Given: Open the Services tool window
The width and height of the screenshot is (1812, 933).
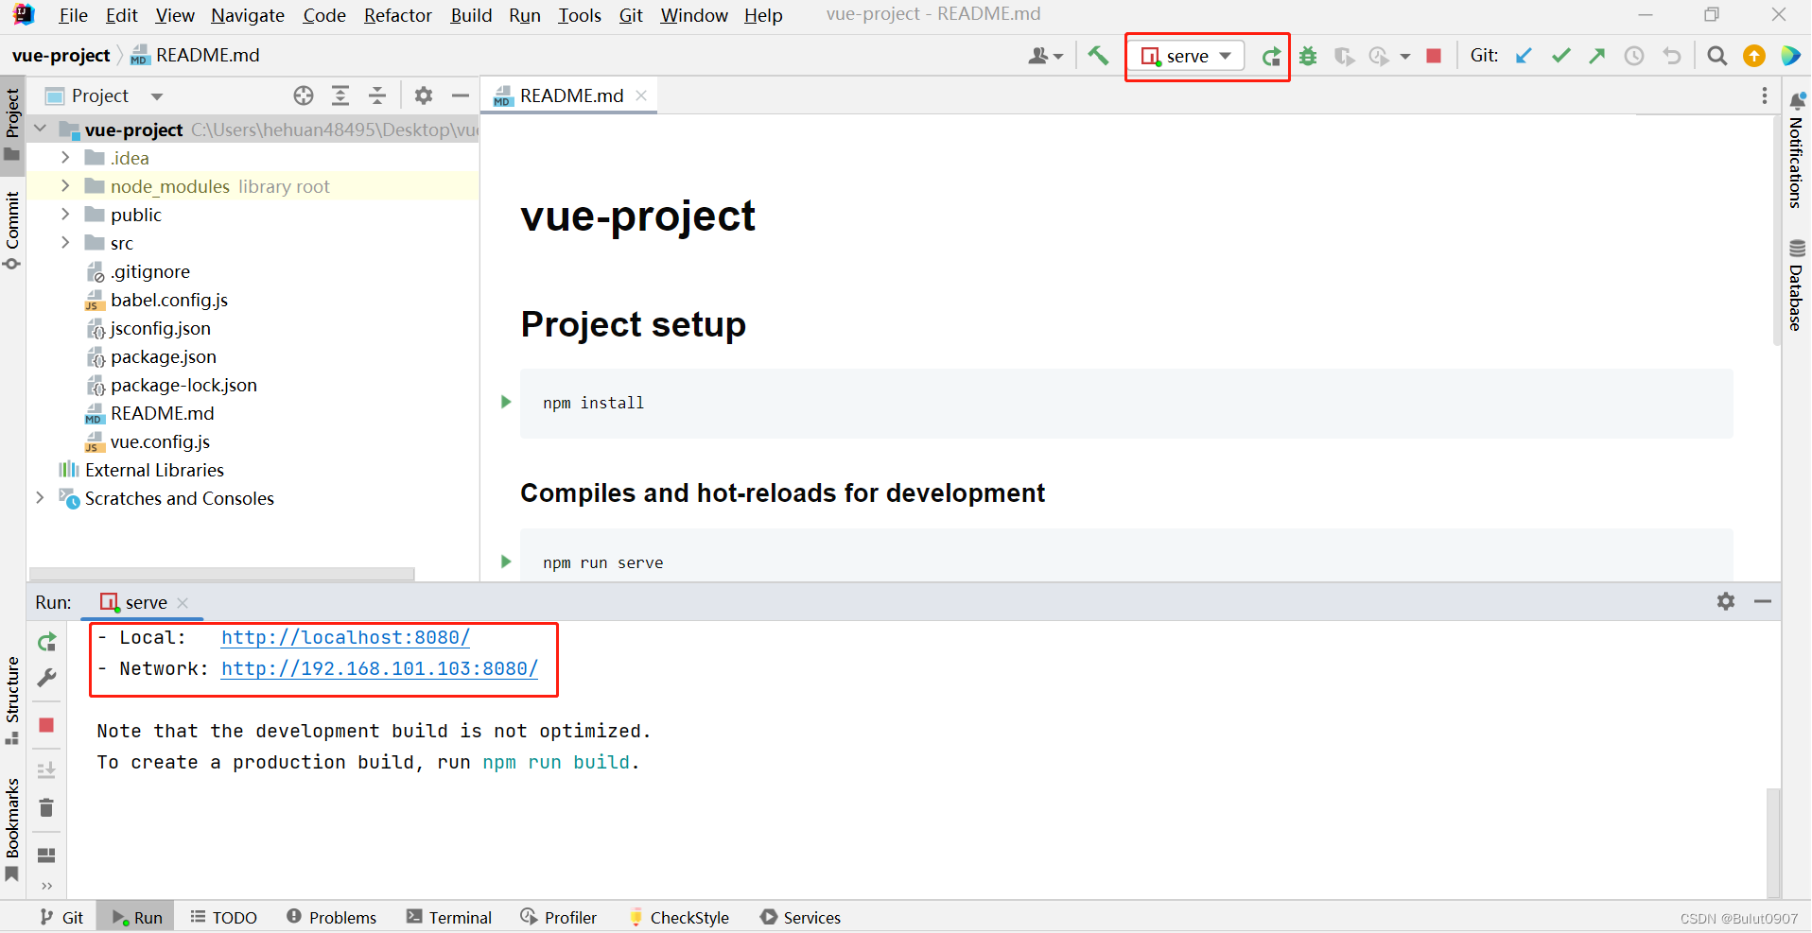Looking at the screenshot, I should pos(800,917).
